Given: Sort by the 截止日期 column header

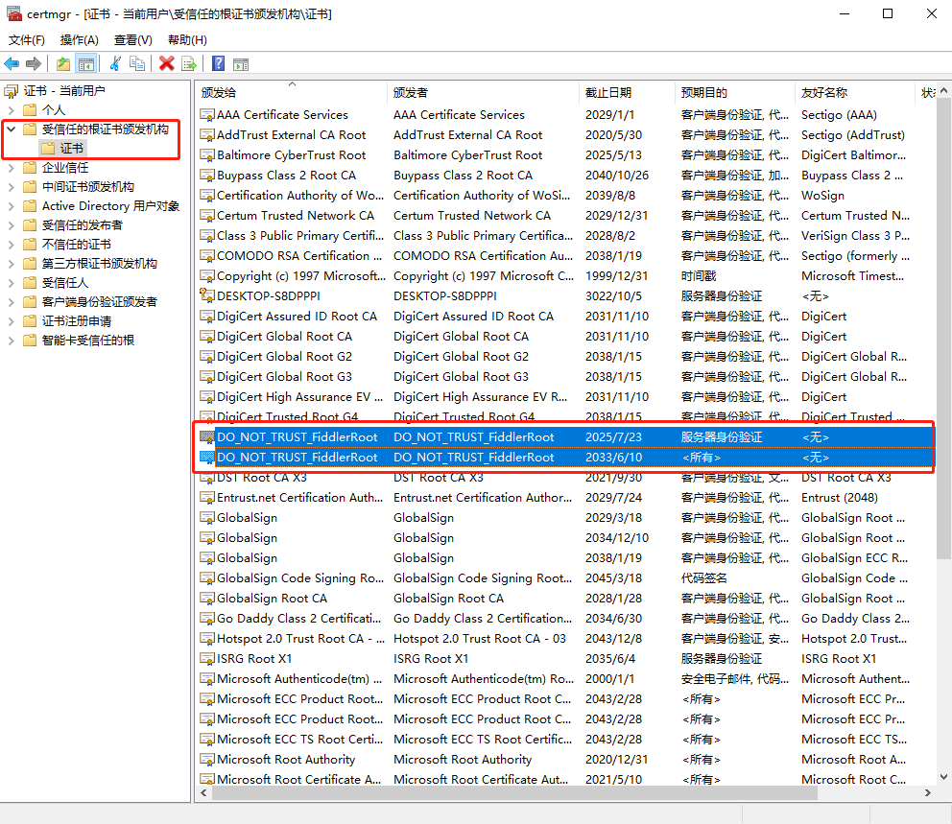Looking at the screenshot, I should coord(628,92).
